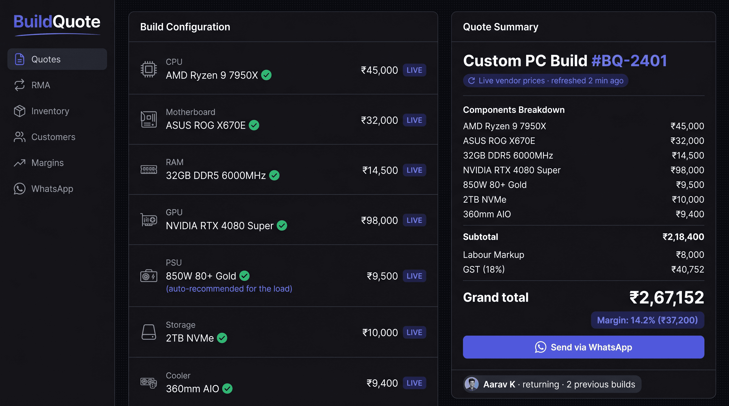This screenshot has width=729, height=406.
Task: Click green check beside 850W 80+ Gold
Action: click(244, 276)
